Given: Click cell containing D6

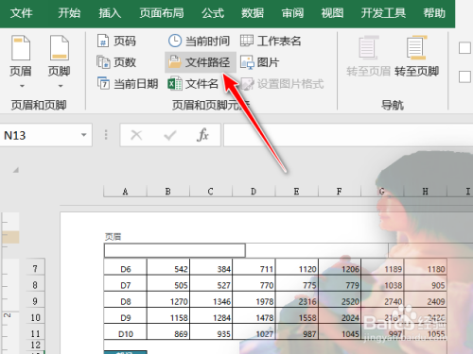Looking at the screenshot, I should tap(126, 268).
